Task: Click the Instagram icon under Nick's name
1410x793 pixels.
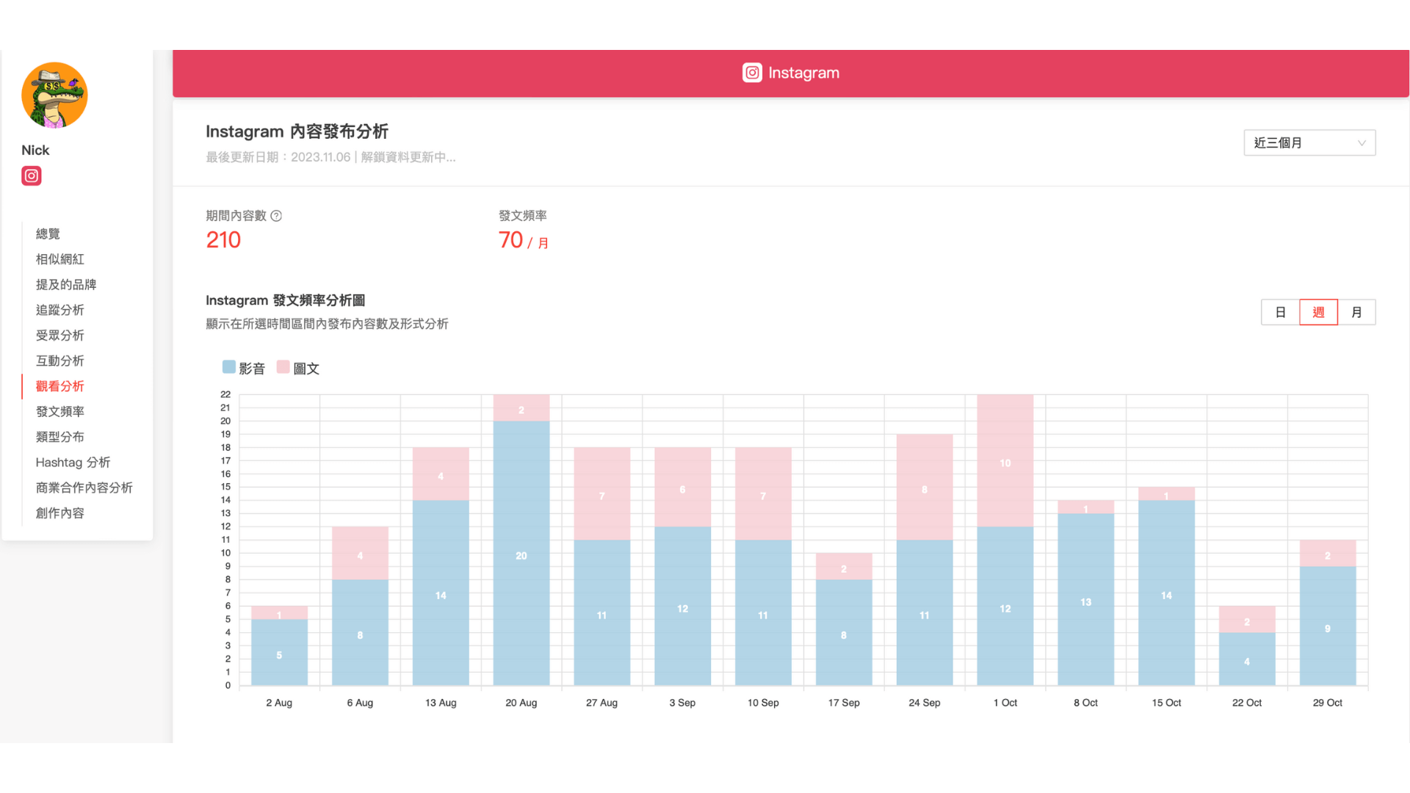Action: click(x=32, y=175)
